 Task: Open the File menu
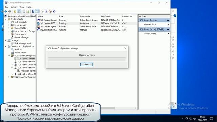pyautogui.click(x=7, y=7)
